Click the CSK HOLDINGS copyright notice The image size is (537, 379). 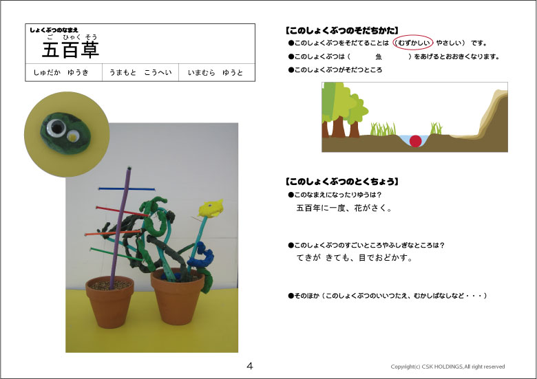pyautogui.click(x=447, y=367)
